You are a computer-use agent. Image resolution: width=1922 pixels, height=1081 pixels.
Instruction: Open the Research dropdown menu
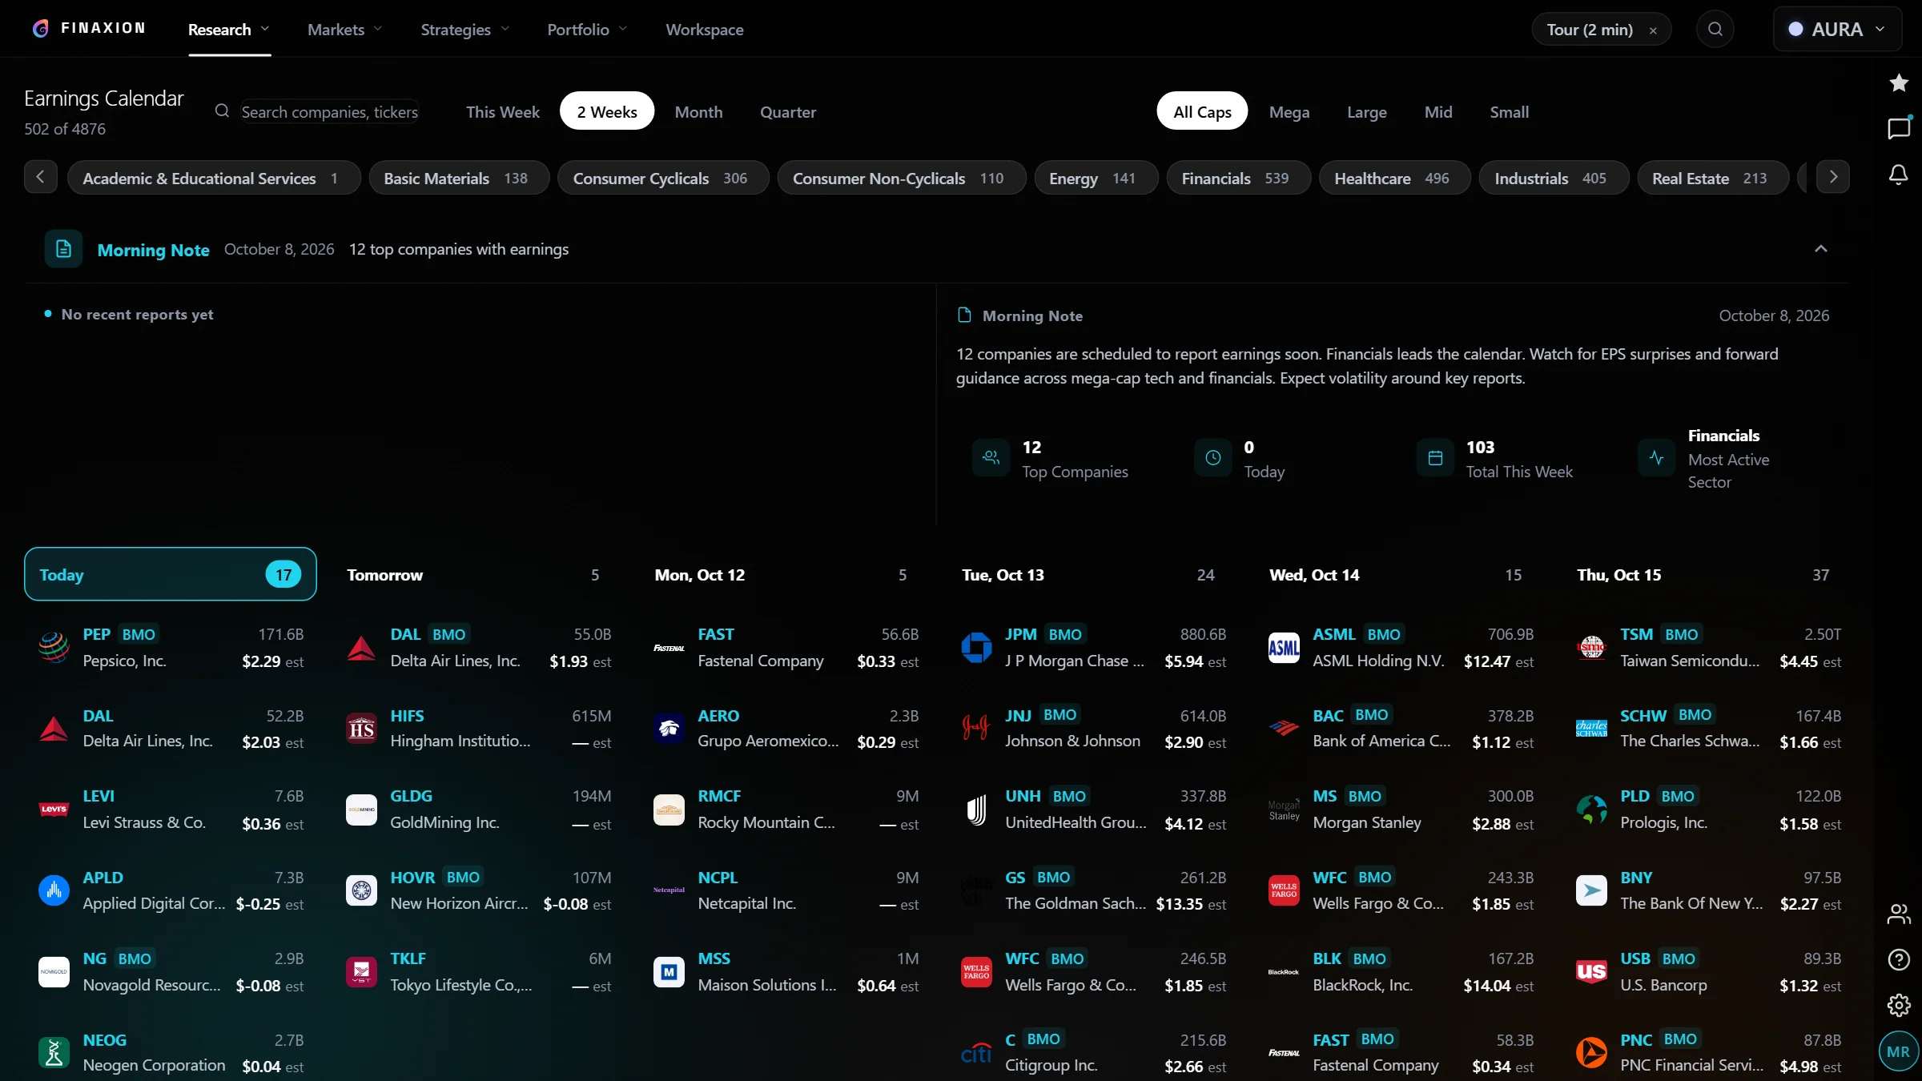tap(229, 30)
